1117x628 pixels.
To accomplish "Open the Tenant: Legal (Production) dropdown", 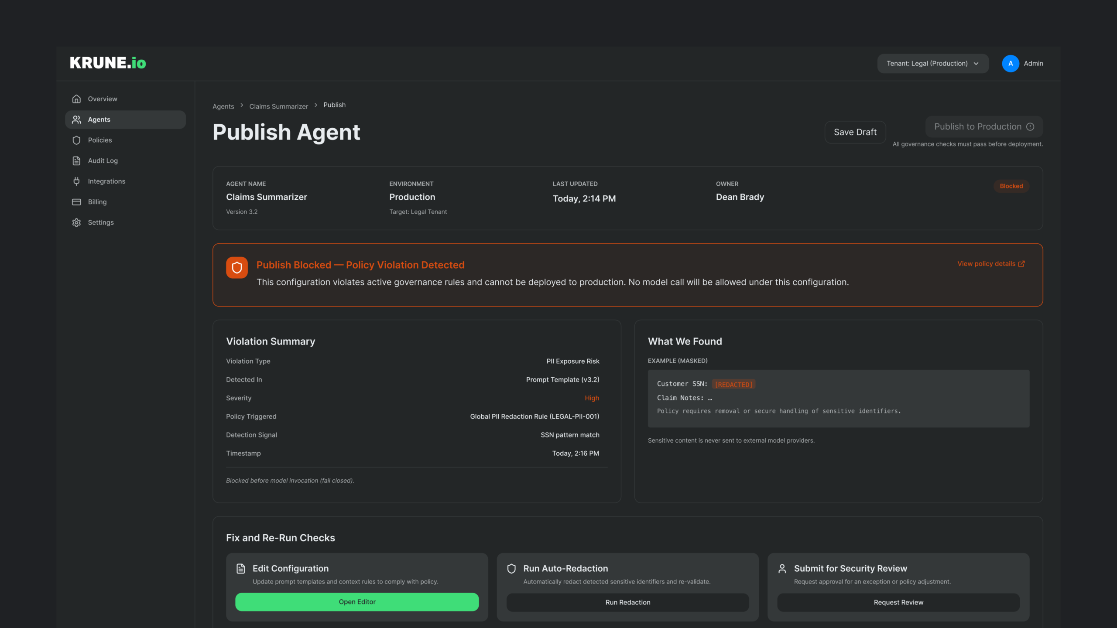I will point(932,64).
